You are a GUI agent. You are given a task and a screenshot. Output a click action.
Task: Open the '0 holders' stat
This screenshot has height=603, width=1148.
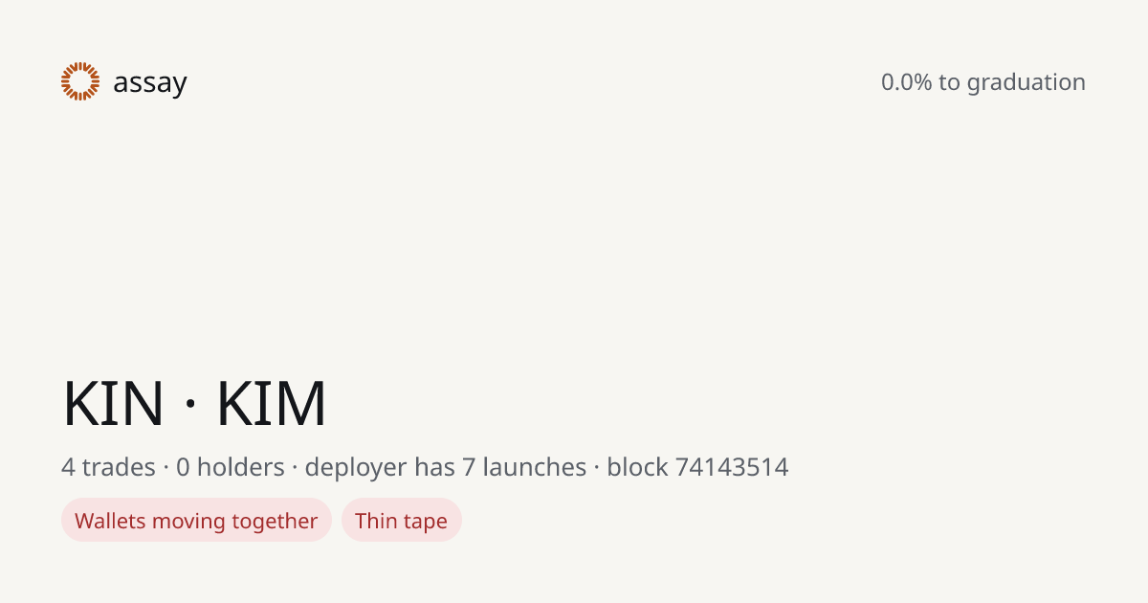tap(231, 467)
